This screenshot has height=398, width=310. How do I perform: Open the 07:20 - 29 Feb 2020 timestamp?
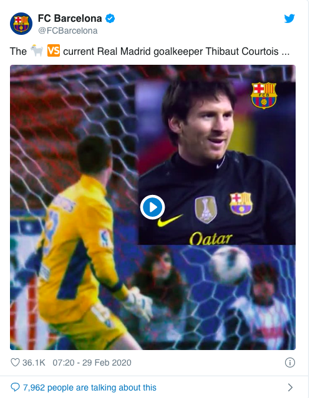92,362
